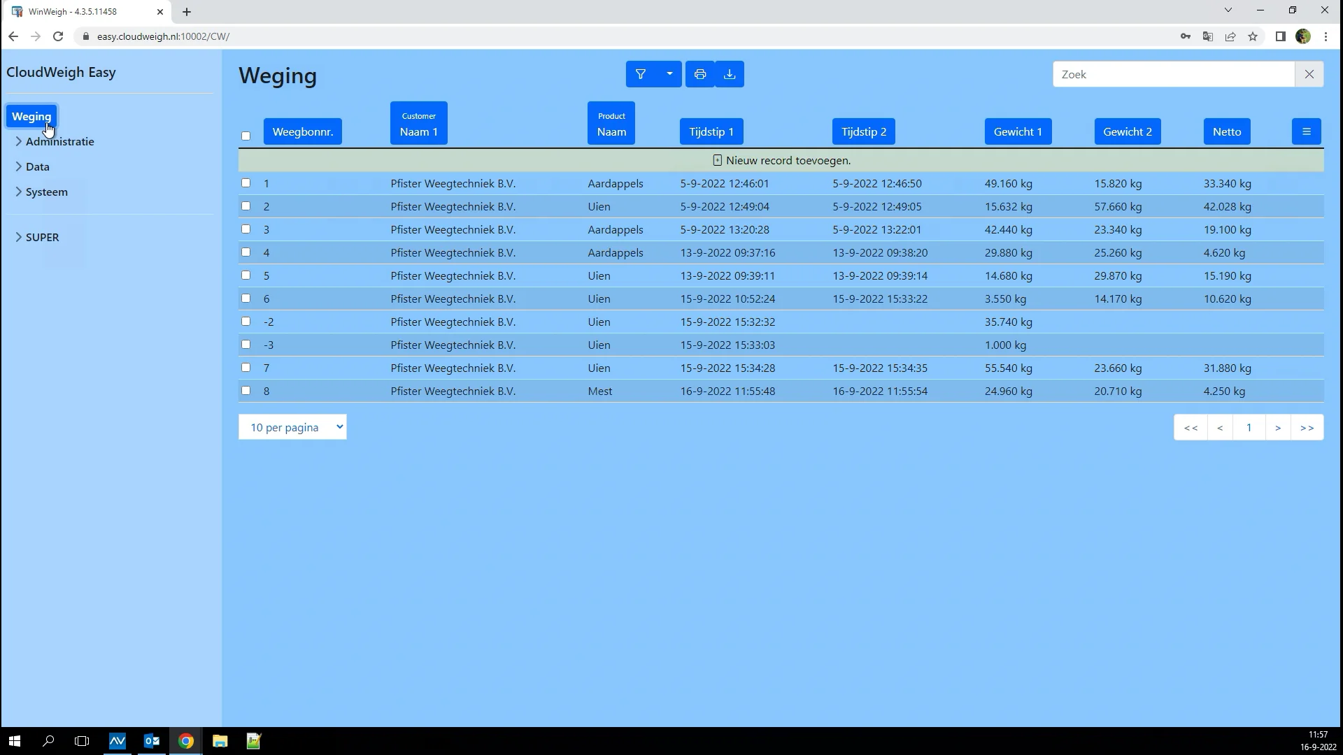Toggle the select-all header checkbox
Viewport: 1343px width, 755px height.
click(246, 136)
